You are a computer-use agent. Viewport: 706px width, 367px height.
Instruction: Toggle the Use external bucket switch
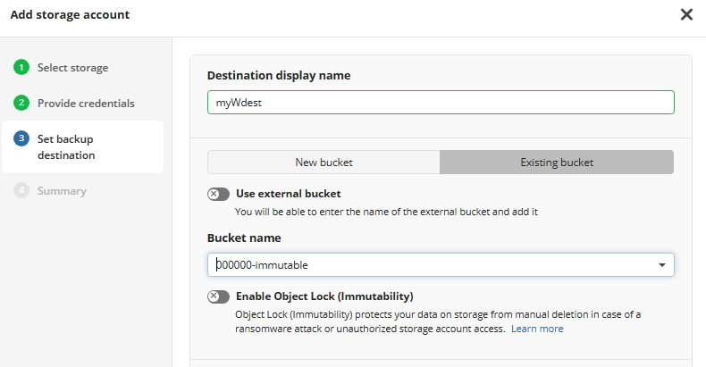(x=218, y=194)
